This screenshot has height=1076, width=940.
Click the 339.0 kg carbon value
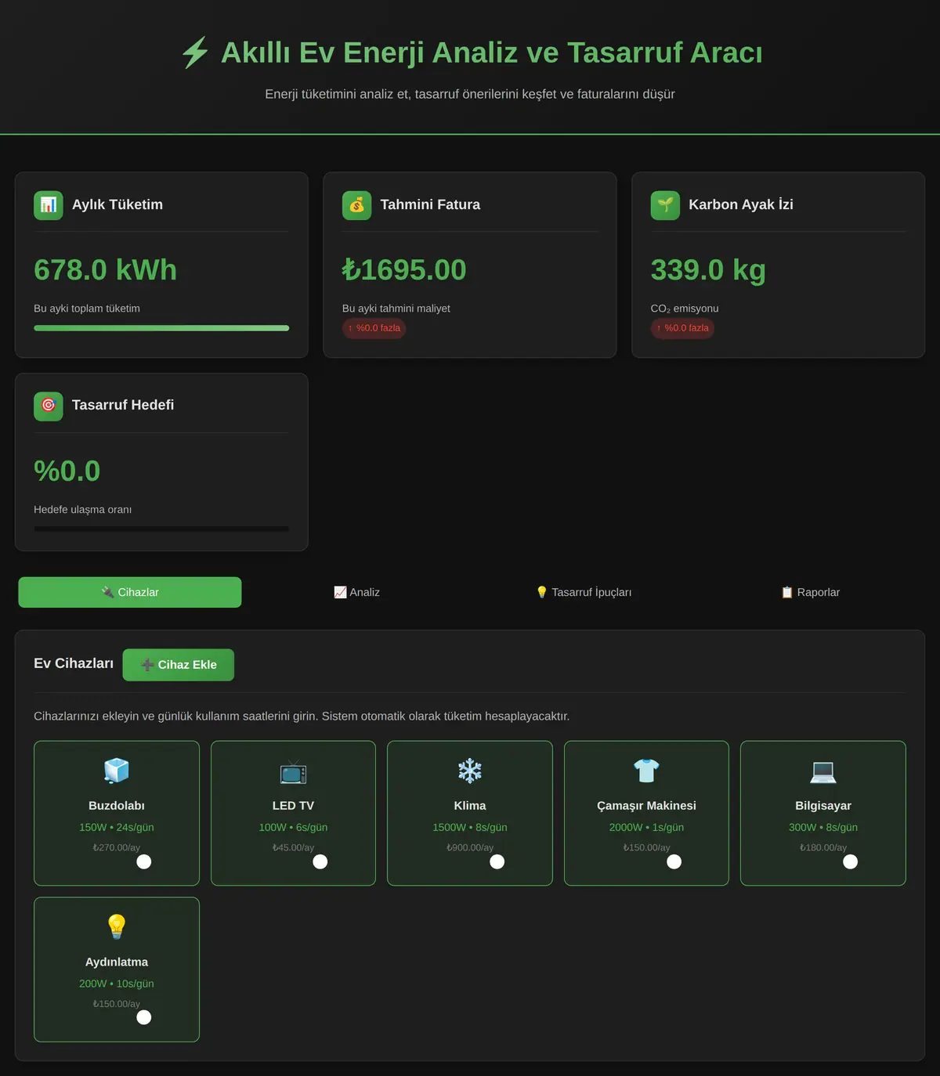(x=708, y=270)
